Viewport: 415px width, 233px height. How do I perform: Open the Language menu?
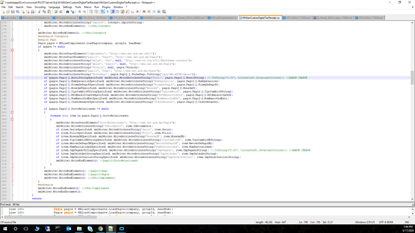coord(54,7)
